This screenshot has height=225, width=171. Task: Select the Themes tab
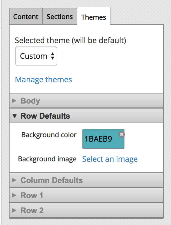94,17
